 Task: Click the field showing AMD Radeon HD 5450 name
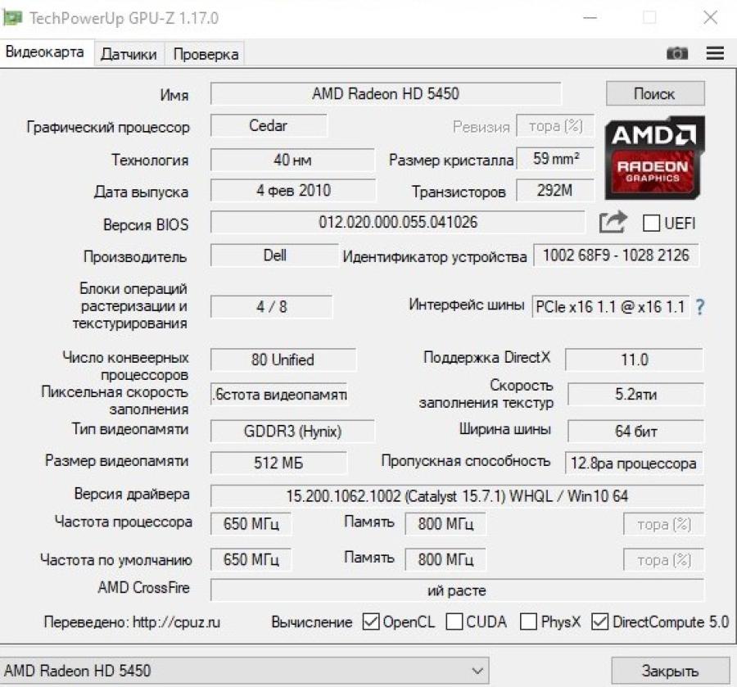[386, 93]
